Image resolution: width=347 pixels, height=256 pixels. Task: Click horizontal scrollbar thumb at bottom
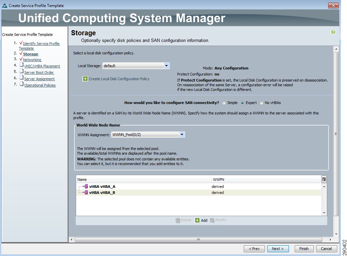pos(198,240)
